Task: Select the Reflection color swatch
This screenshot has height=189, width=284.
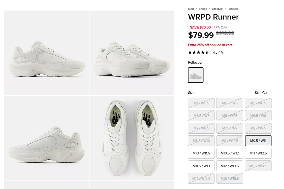Action: coord(196,75)
